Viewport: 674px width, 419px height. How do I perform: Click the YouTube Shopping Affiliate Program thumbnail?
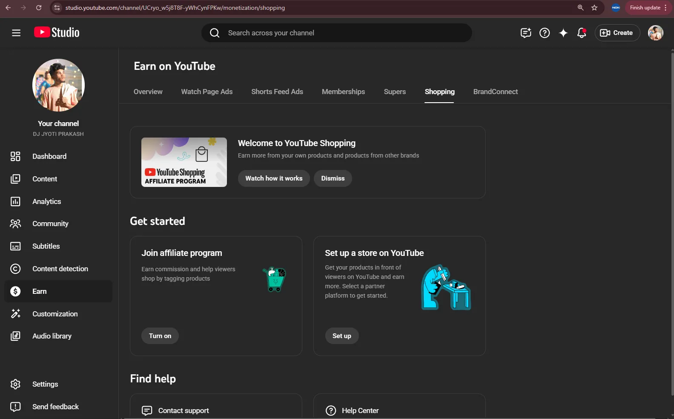(x=184, y=162)
